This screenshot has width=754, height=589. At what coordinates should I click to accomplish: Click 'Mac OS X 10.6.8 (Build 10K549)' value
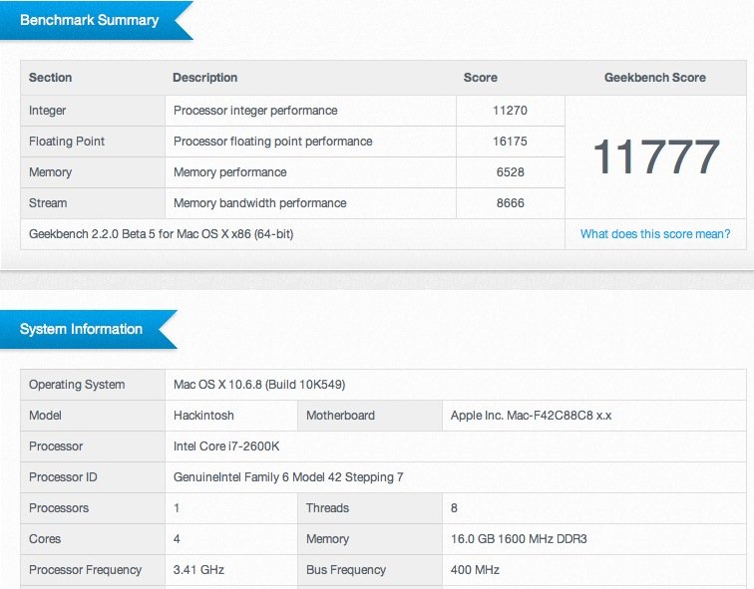[x=259, y=385]
